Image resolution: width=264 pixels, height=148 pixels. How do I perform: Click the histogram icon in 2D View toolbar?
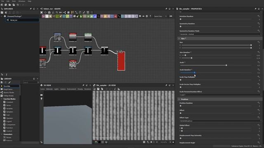click(119, 89)
